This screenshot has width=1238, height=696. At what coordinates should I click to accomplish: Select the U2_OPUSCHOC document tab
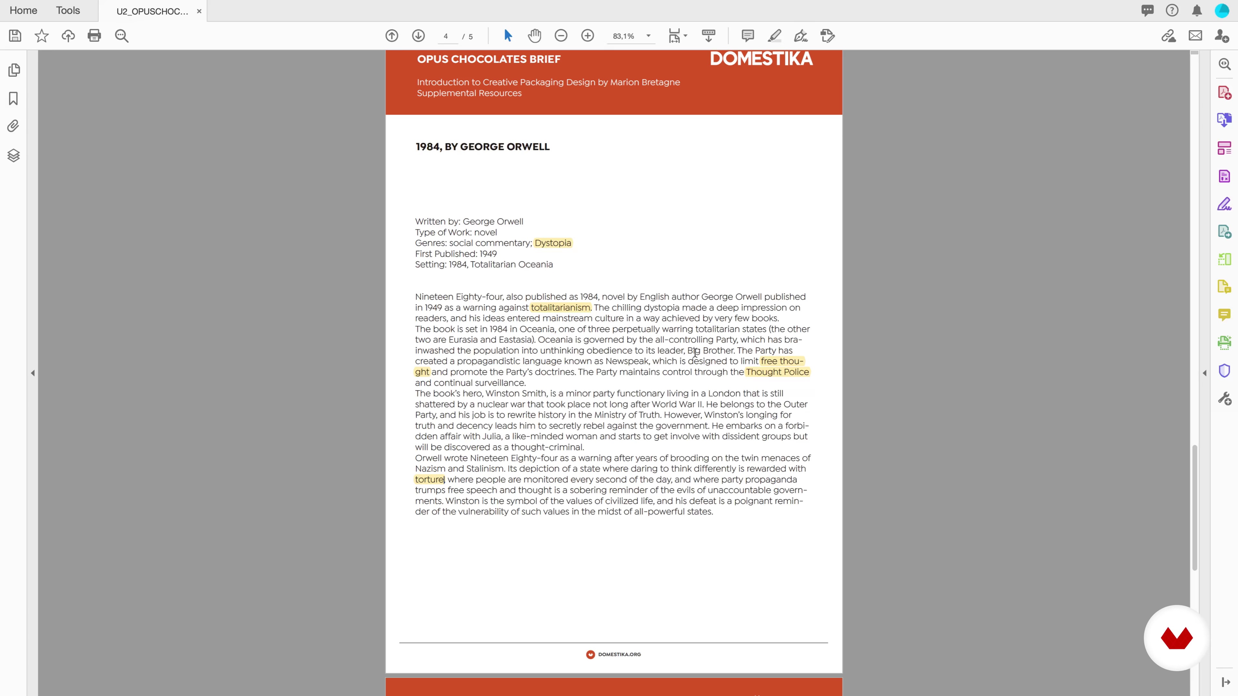(152, 12)
